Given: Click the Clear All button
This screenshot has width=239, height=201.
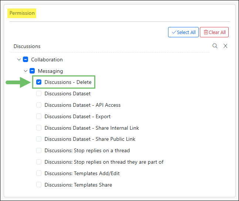Looking at the screenshot, I should (214, 32).
